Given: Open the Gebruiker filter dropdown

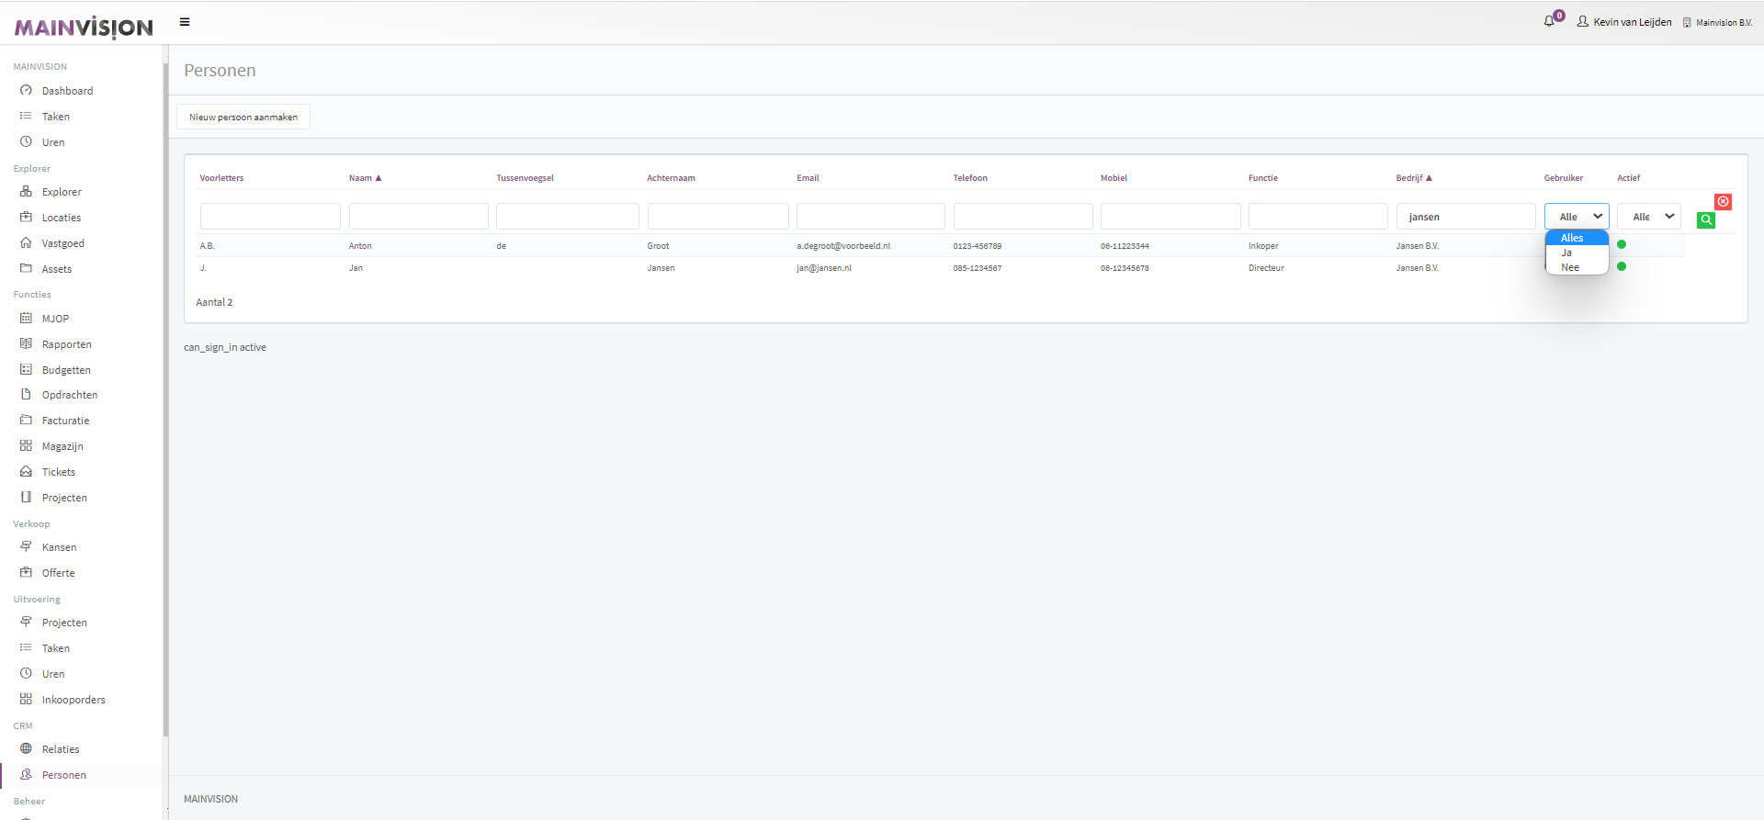Looking at the screenshot, I should point(1577,217).
